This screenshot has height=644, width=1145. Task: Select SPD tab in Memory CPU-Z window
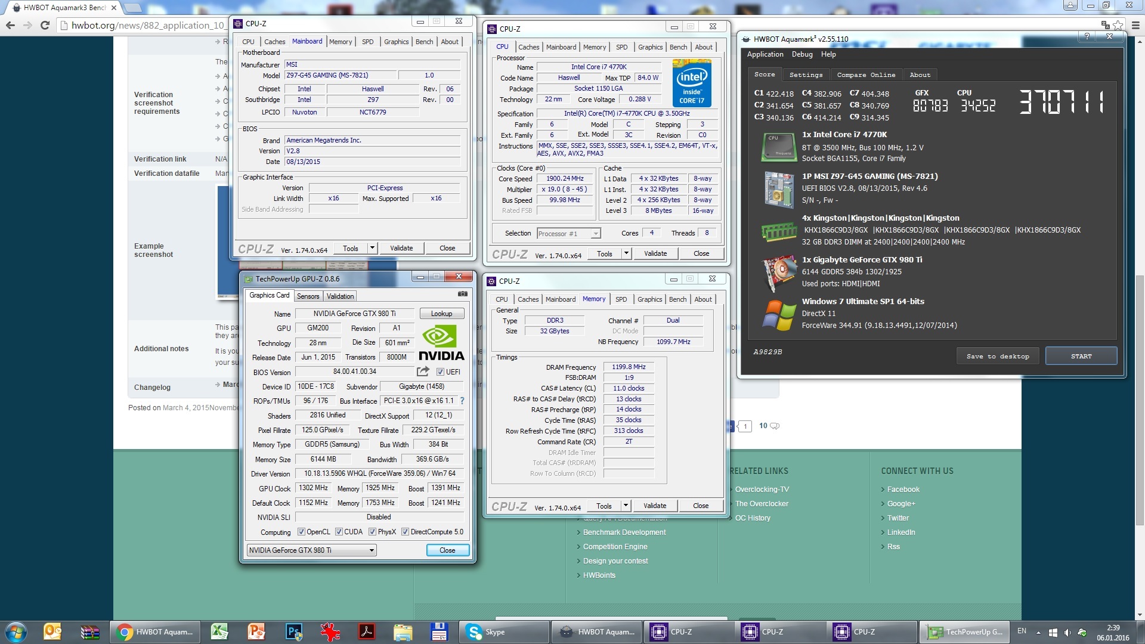(621, 299)
